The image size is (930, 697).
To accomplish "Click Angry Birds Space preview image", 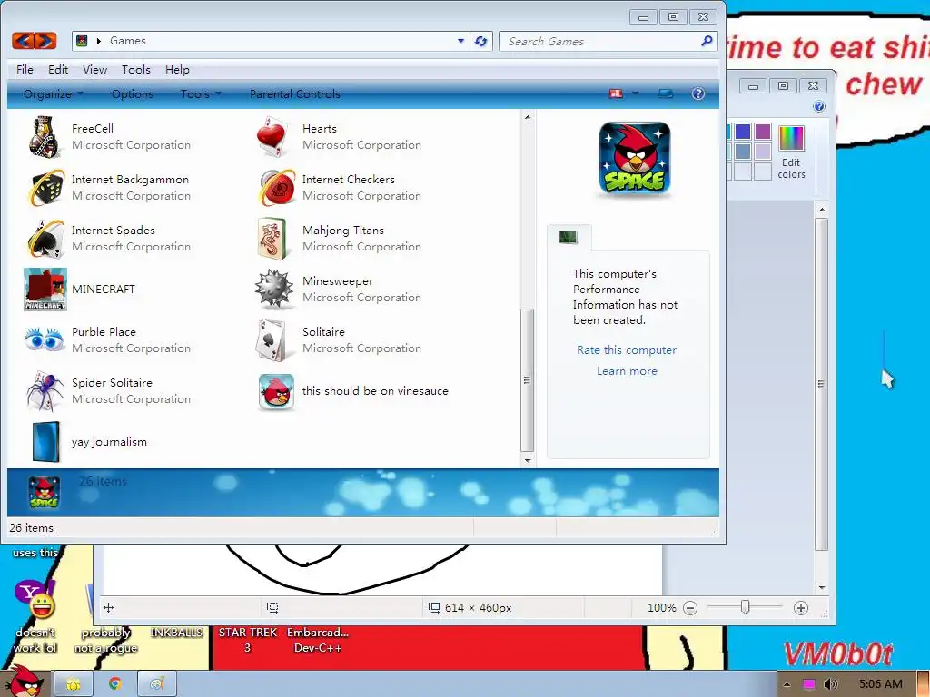I will (x=635, y=158).
